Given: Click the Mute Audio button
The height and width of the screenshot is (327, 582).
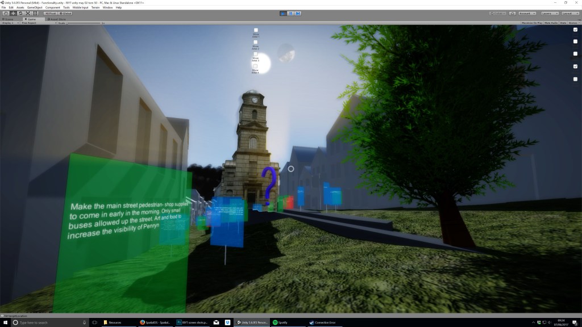Looking at the screenshot, I should [x=551, y=23].
